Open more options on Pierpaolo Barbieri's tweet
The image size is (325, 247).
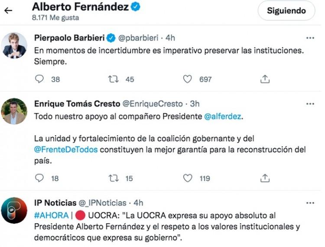(x=310, y=38)
